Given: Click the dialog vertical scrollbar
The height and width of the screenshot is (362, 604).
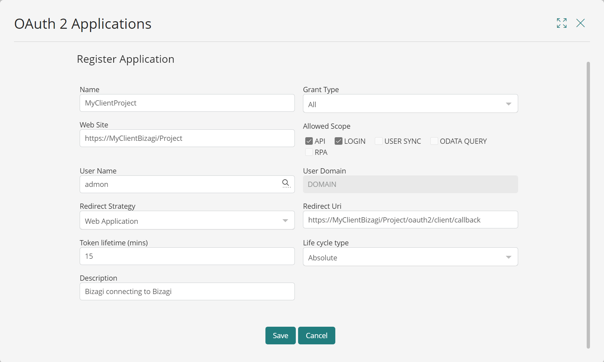Looking at the screenshot, I should coord(588,205).
